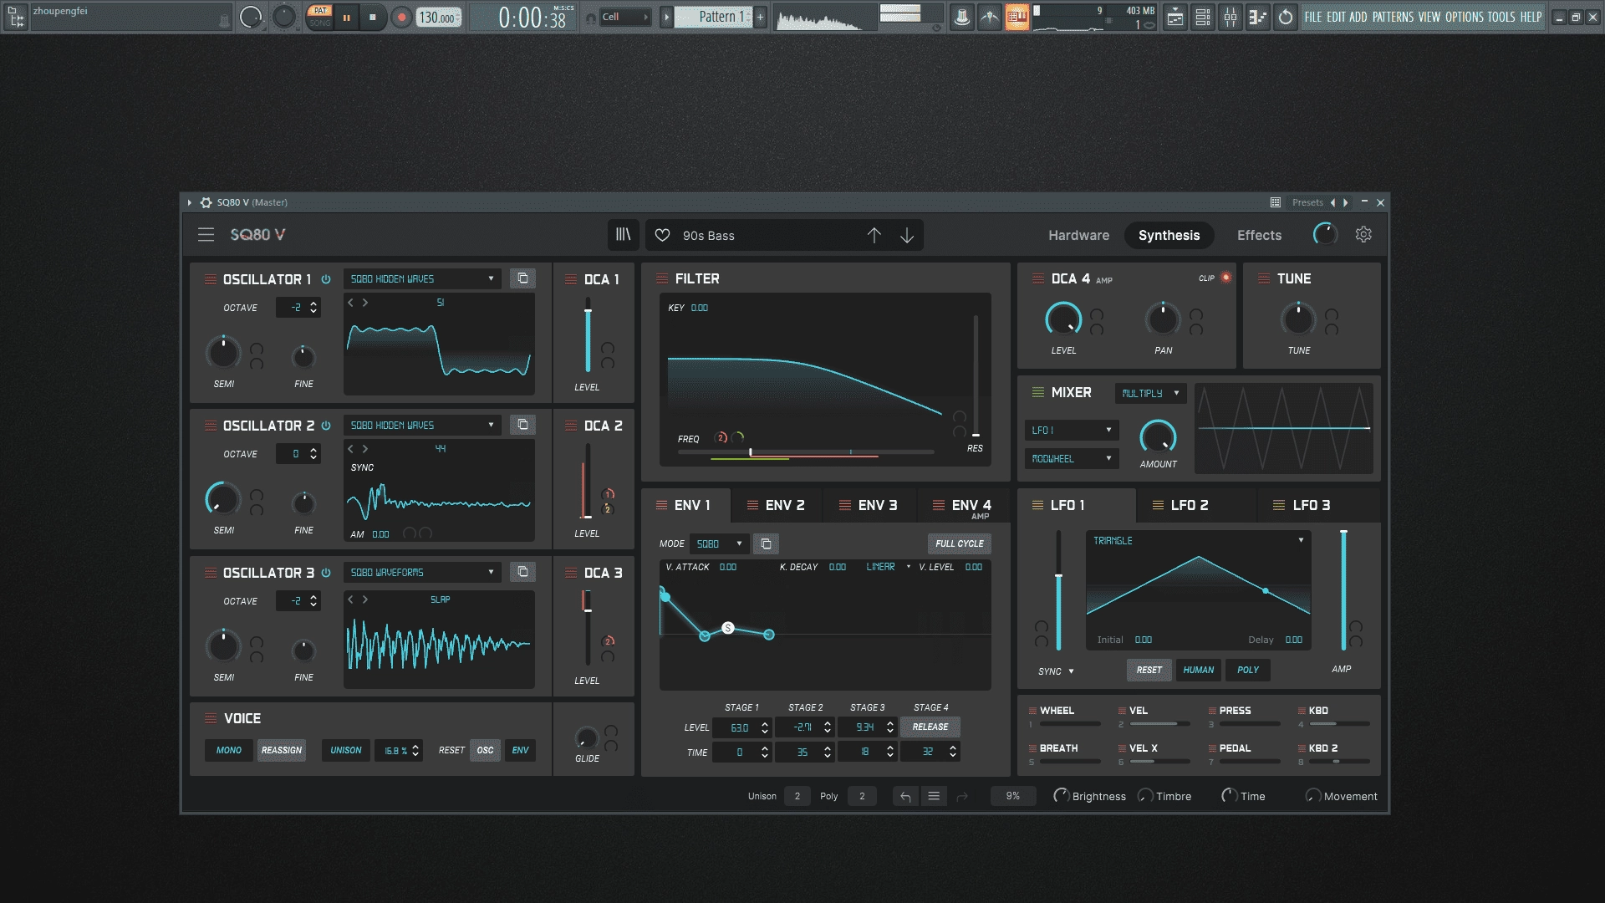Open LFO TRIANGLE waveform dropdown
This screenshot has width=1605, height=903.
point(1198,541)
